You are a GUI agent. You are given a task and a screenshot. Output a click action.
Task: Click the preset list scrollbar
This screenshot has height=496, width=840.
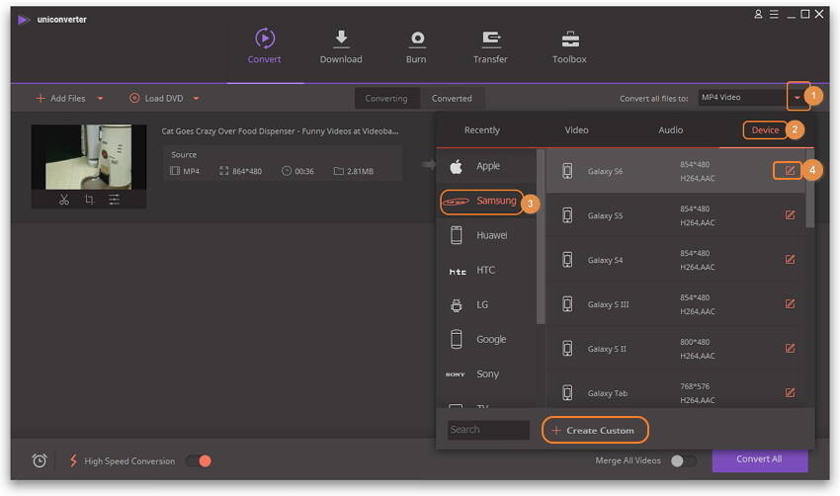[x=810, y=189]
